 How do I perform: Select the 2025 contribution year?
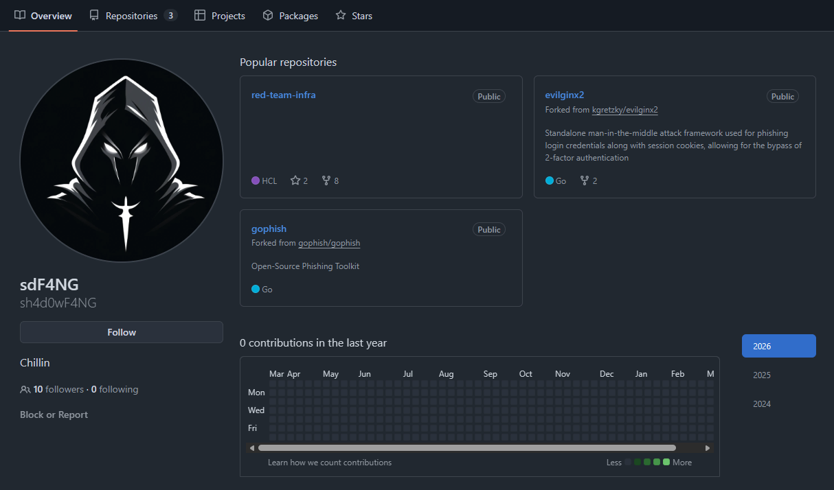click(761, 375)
